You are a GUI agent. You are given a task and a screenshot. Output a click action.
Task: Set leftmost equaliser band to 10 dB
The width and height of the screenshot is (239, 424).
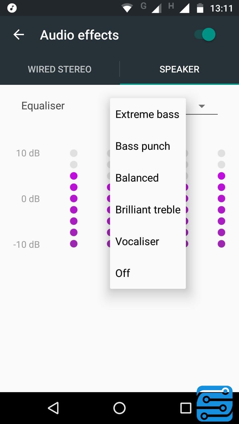tap(74, 153)
